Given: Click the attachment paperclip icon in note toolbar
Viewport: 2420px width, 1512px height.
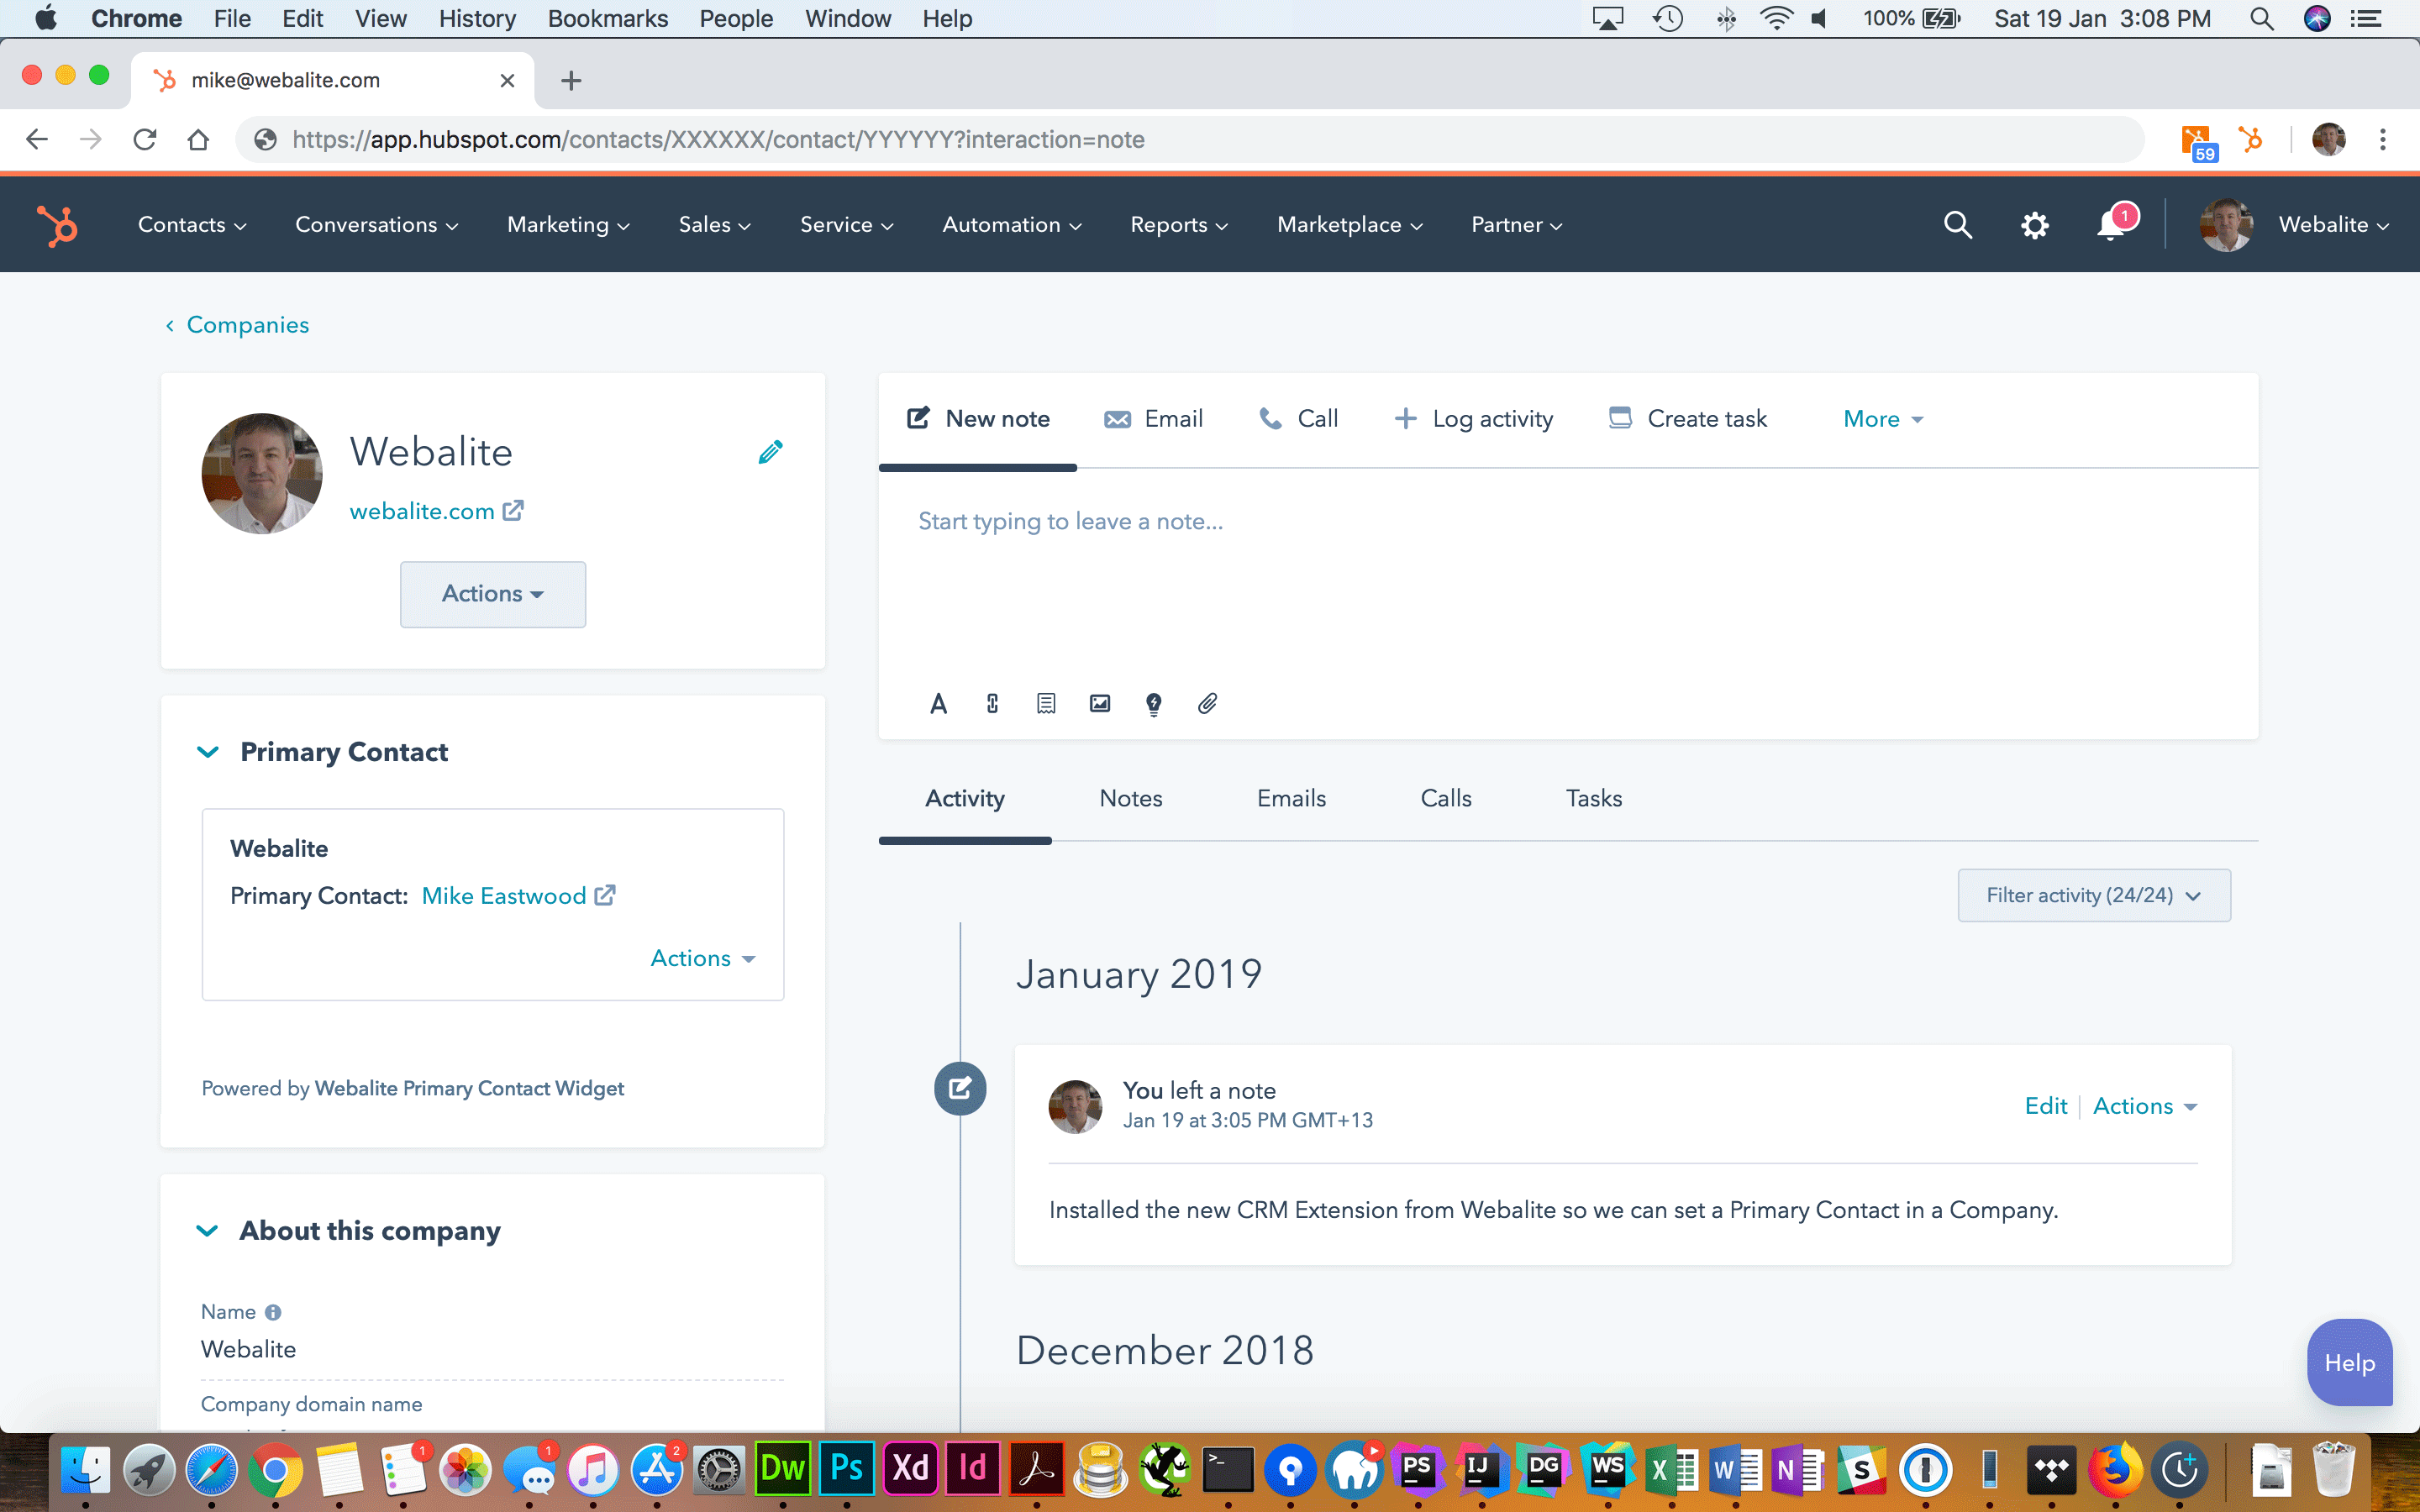Looking at the screenshot, I should click(1207, 704).
